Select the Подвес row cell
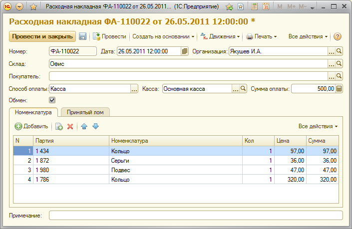The image size is (352, 229). 176,170
